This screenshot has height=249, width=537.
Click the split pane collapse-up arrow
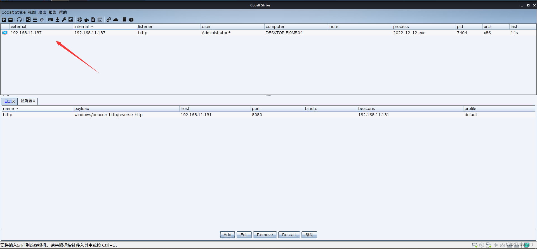coord(4,96)
